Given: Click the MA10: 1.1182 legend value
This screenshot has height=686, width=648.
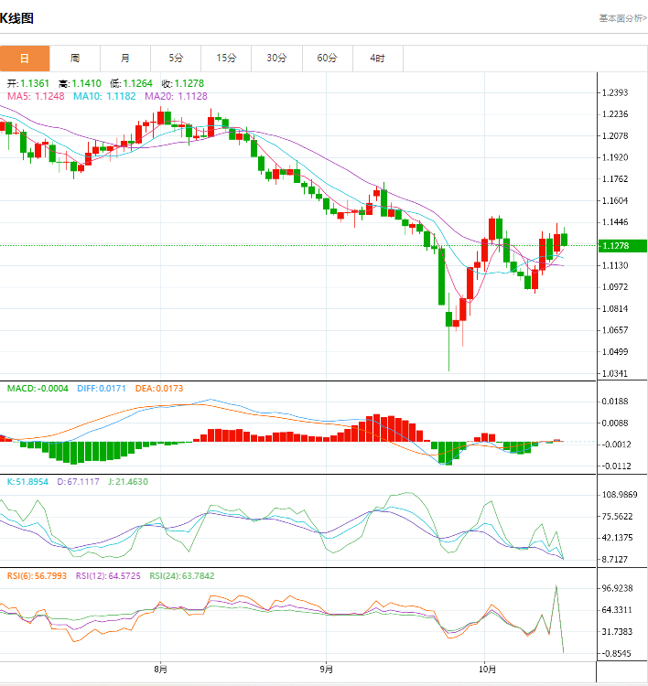Looking at the screenshot, I should (104, 96).
